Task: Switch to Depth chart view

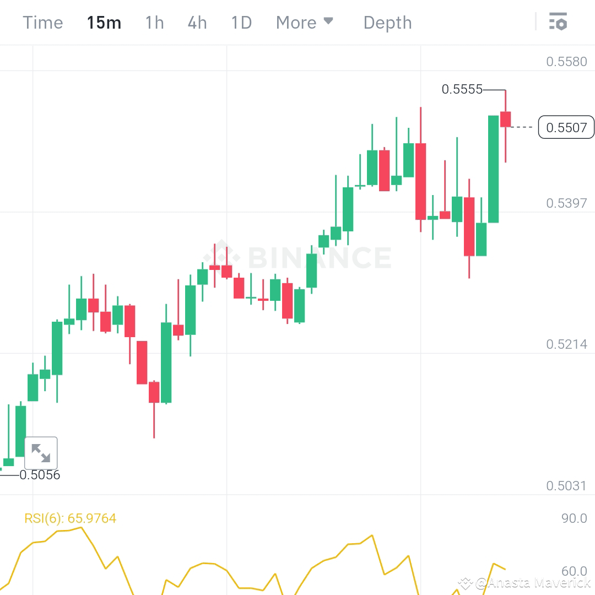Action: point(387,22)
